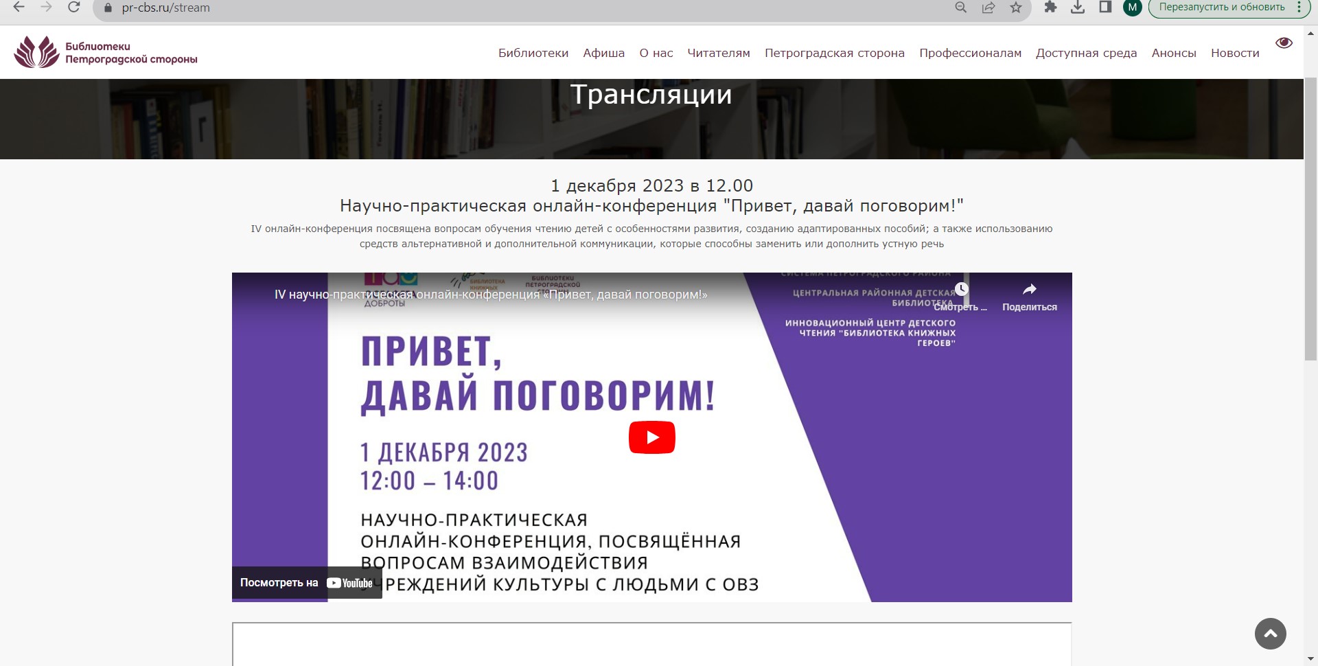Expand the О нас navigation menu
The image size is (1318, 666).
pos(656,54)
